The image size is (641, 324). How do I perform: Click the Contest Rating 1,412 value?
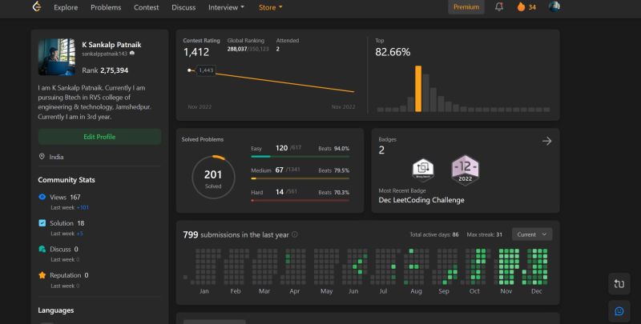(x=196, y=52)
